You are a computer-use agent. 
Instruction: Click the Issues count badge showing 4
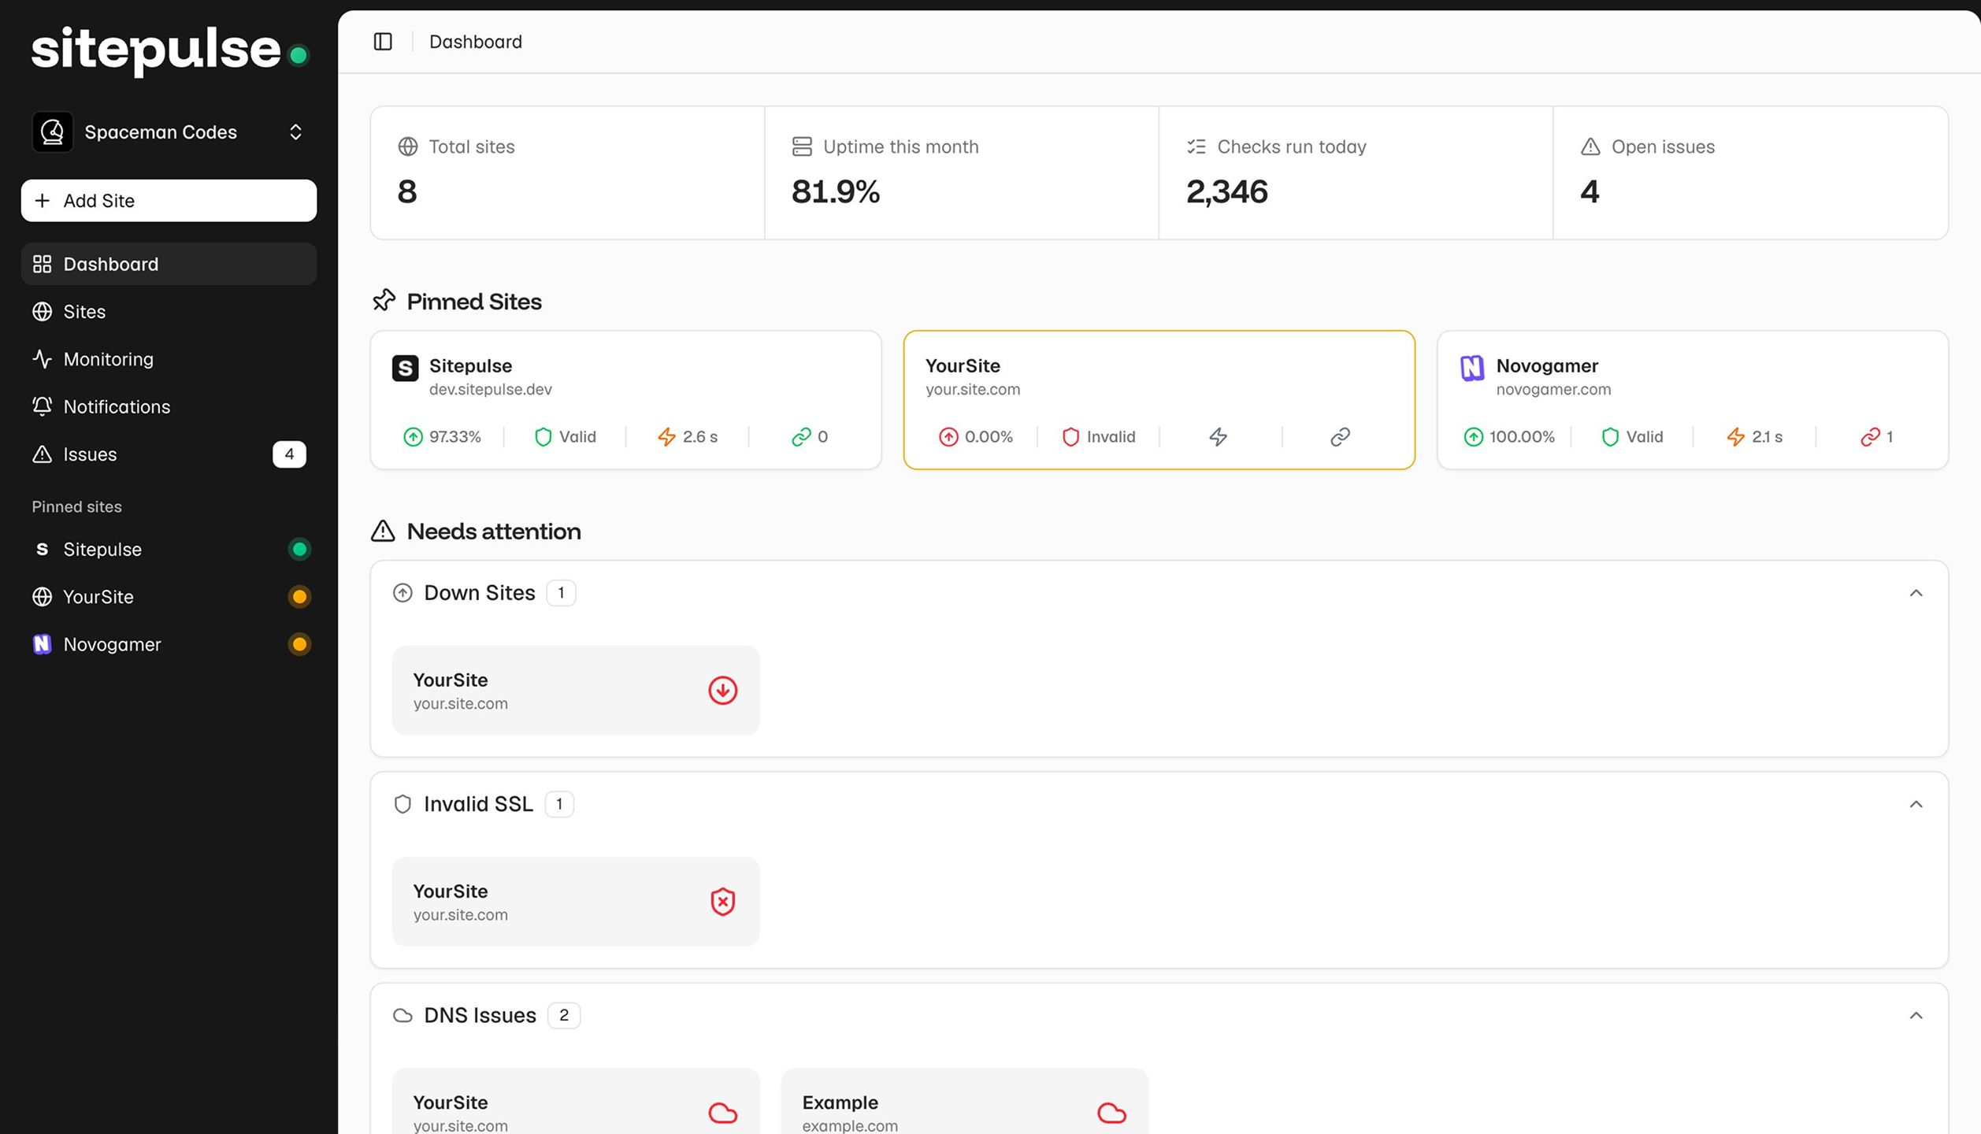pos(289,454)
